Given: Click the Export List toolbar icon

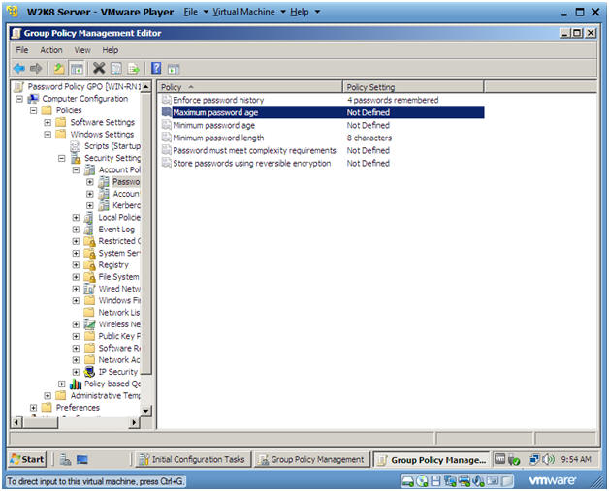Looking at the screenshot, I should [x=133, y=69].
